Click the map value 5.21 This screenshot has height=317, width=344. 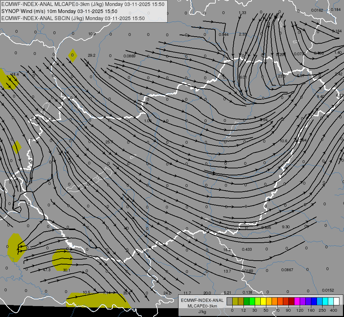[x=227, y=293]
